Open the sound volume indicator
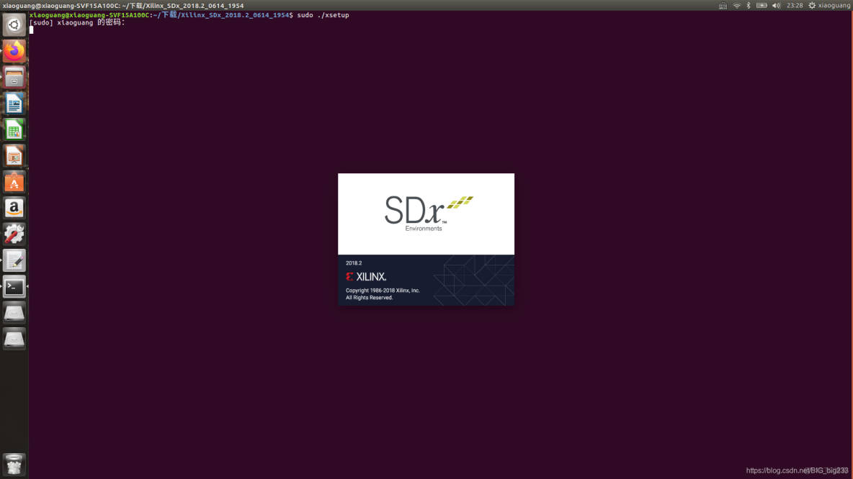853x479 pixels. click(777, 6)
